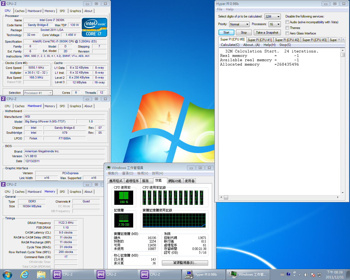The width and height of the screenshot is (350, 280).
Task: Open the Help menu in Hyper PI menu bar
Action: (230, 9)
